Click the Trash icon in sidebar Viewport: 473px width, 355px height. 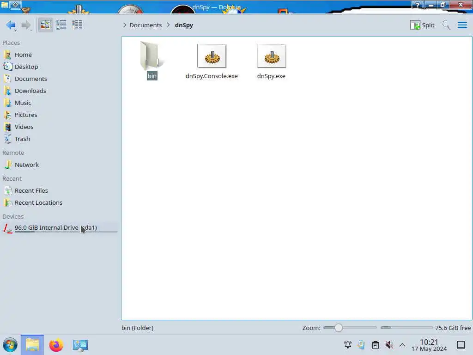click(x=8, y=139)
